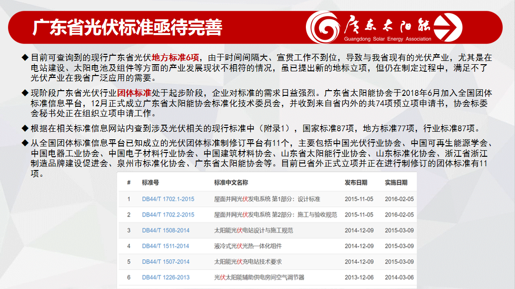Click the 标准号 column header
Viewport: 515px width, 289px height.
click(150, 183)
